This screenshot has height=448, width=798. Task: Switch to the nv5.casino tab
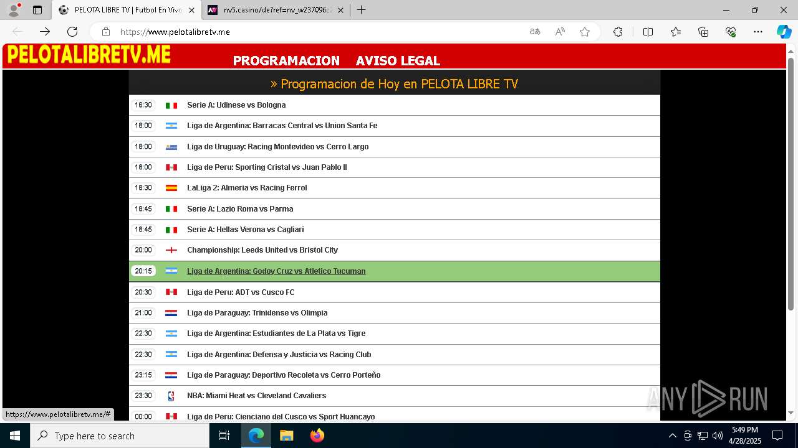pyautogui.click(x=276, y=10)
